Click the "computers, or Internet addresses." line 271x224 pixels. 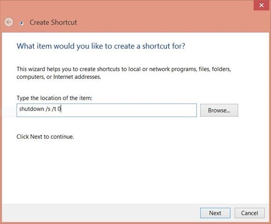[59, 77]
